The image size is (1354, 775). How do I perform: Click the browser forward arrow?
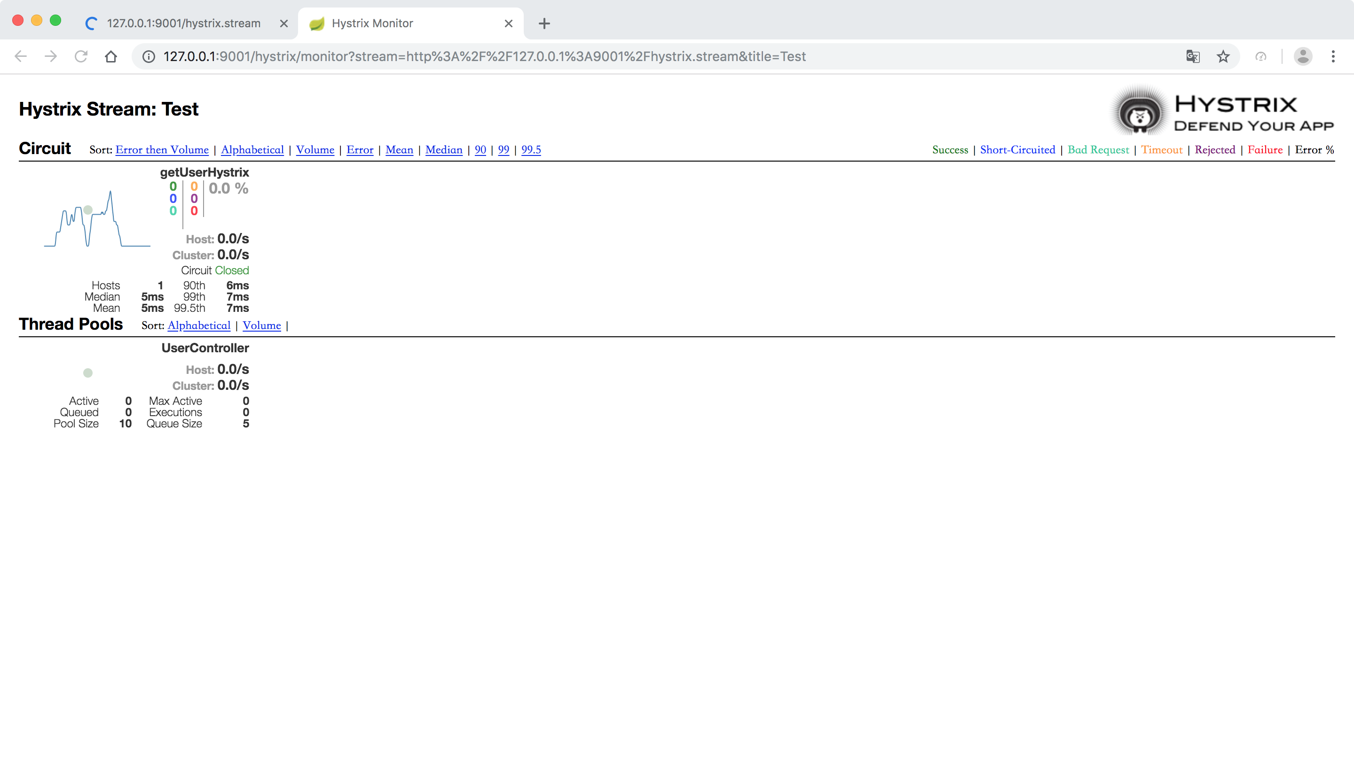click(51, 56)
